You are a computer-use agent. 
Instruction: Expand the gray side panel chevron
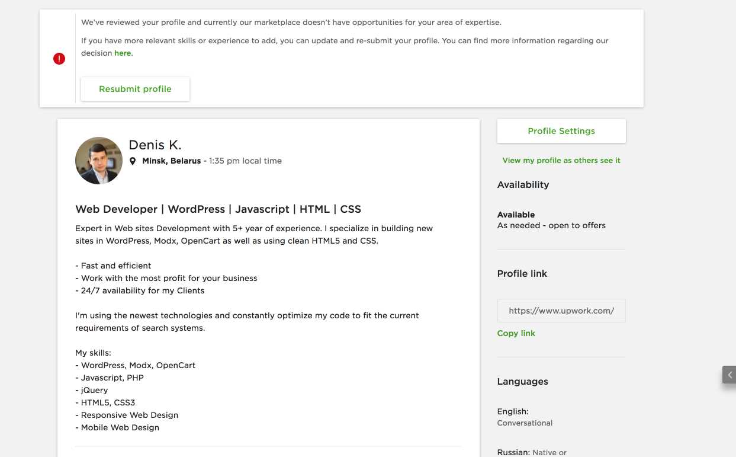point(729,375)
